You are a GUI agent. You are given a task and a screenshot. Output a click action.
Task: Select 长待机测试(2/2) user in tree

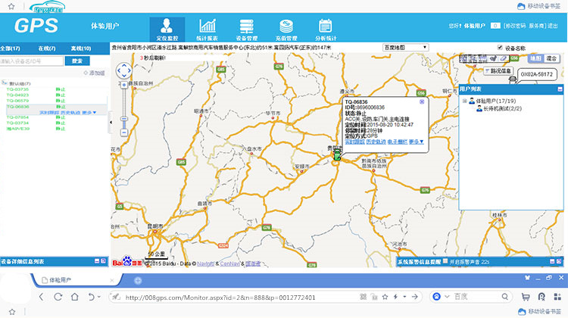pos(502,109)
